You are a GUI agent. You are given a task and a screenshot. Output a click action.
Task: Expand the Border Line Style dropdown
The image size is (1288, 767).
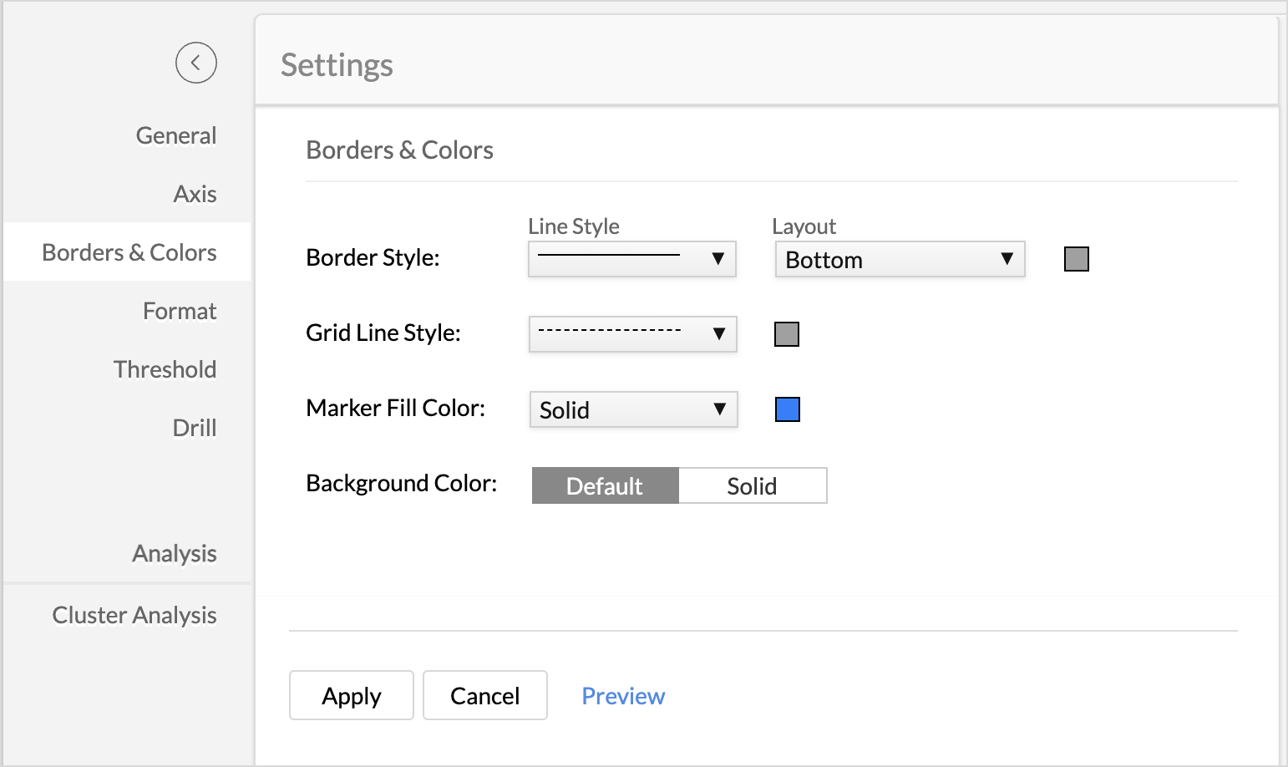631,259
